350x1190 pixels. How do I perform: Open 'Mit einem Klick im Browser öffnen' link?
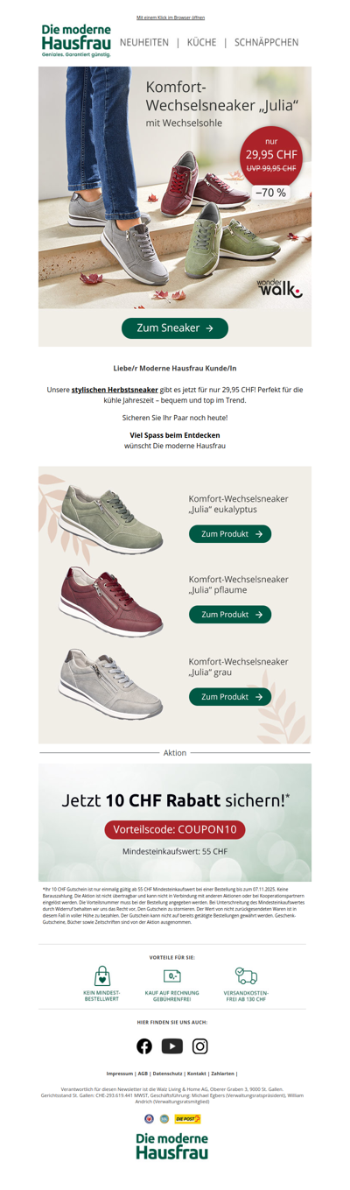pos(171,18)
